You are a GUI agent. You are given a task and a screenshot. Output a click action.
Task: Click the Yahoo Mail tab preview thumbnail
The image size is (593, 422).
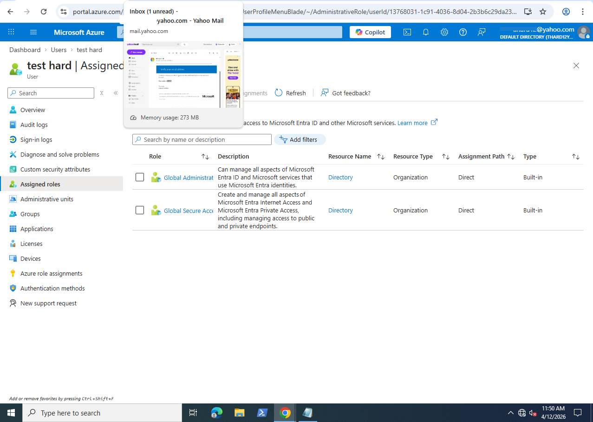tap(183, 74)
